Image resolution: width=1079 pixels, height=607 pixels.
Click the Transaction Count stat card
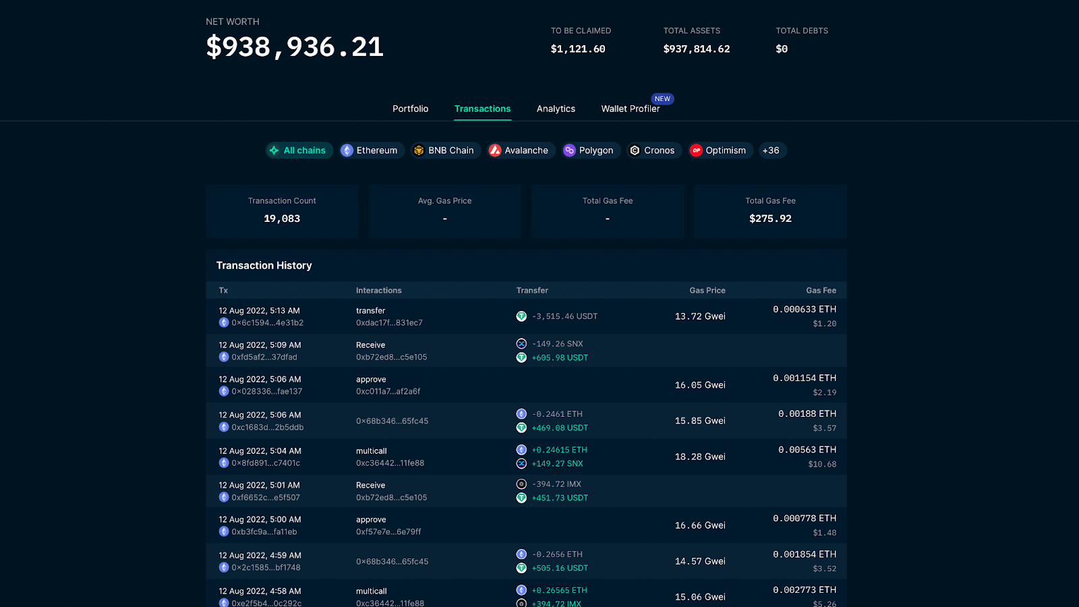pyautogui.click(x=282, y=211)
